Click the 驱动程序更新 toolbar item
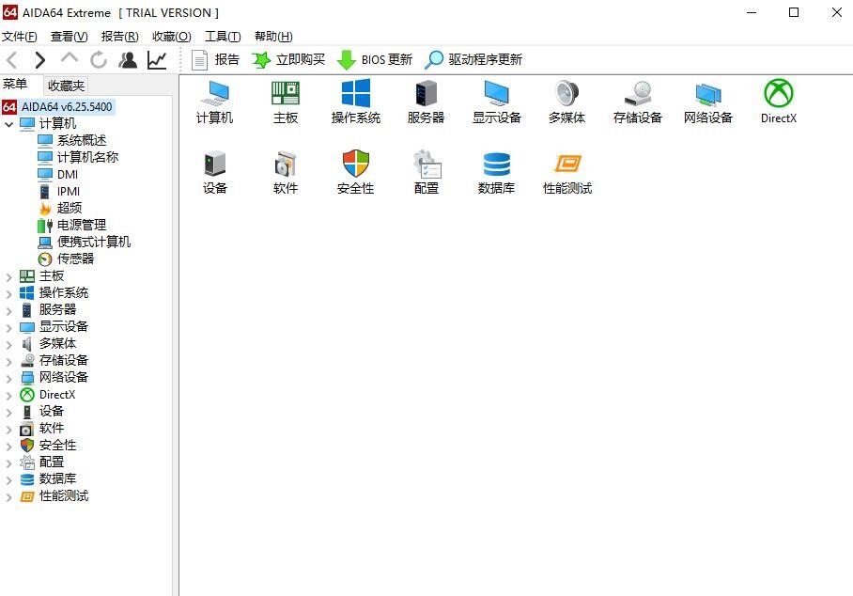 point(476,58)
